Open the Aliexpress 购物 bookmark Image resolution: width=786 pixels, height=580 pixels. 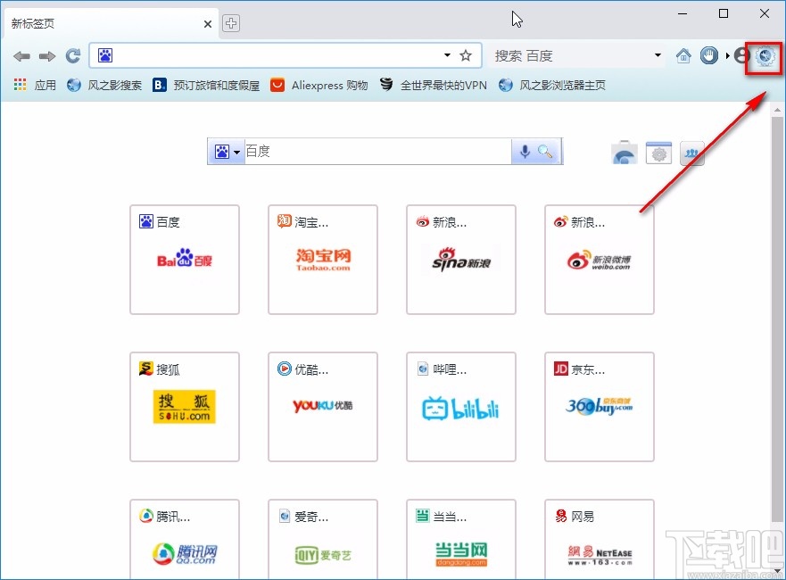click(x=319, y=86)
